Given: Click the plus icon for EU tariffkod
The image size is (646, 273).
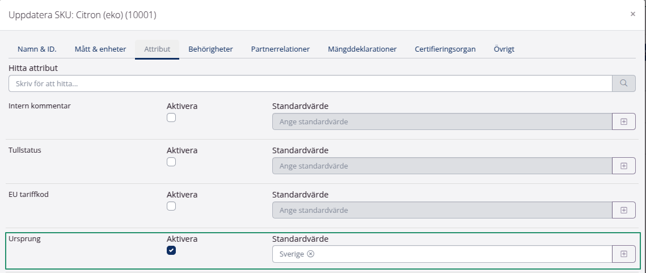Looking at the screenshot, I should coord(623,210).
